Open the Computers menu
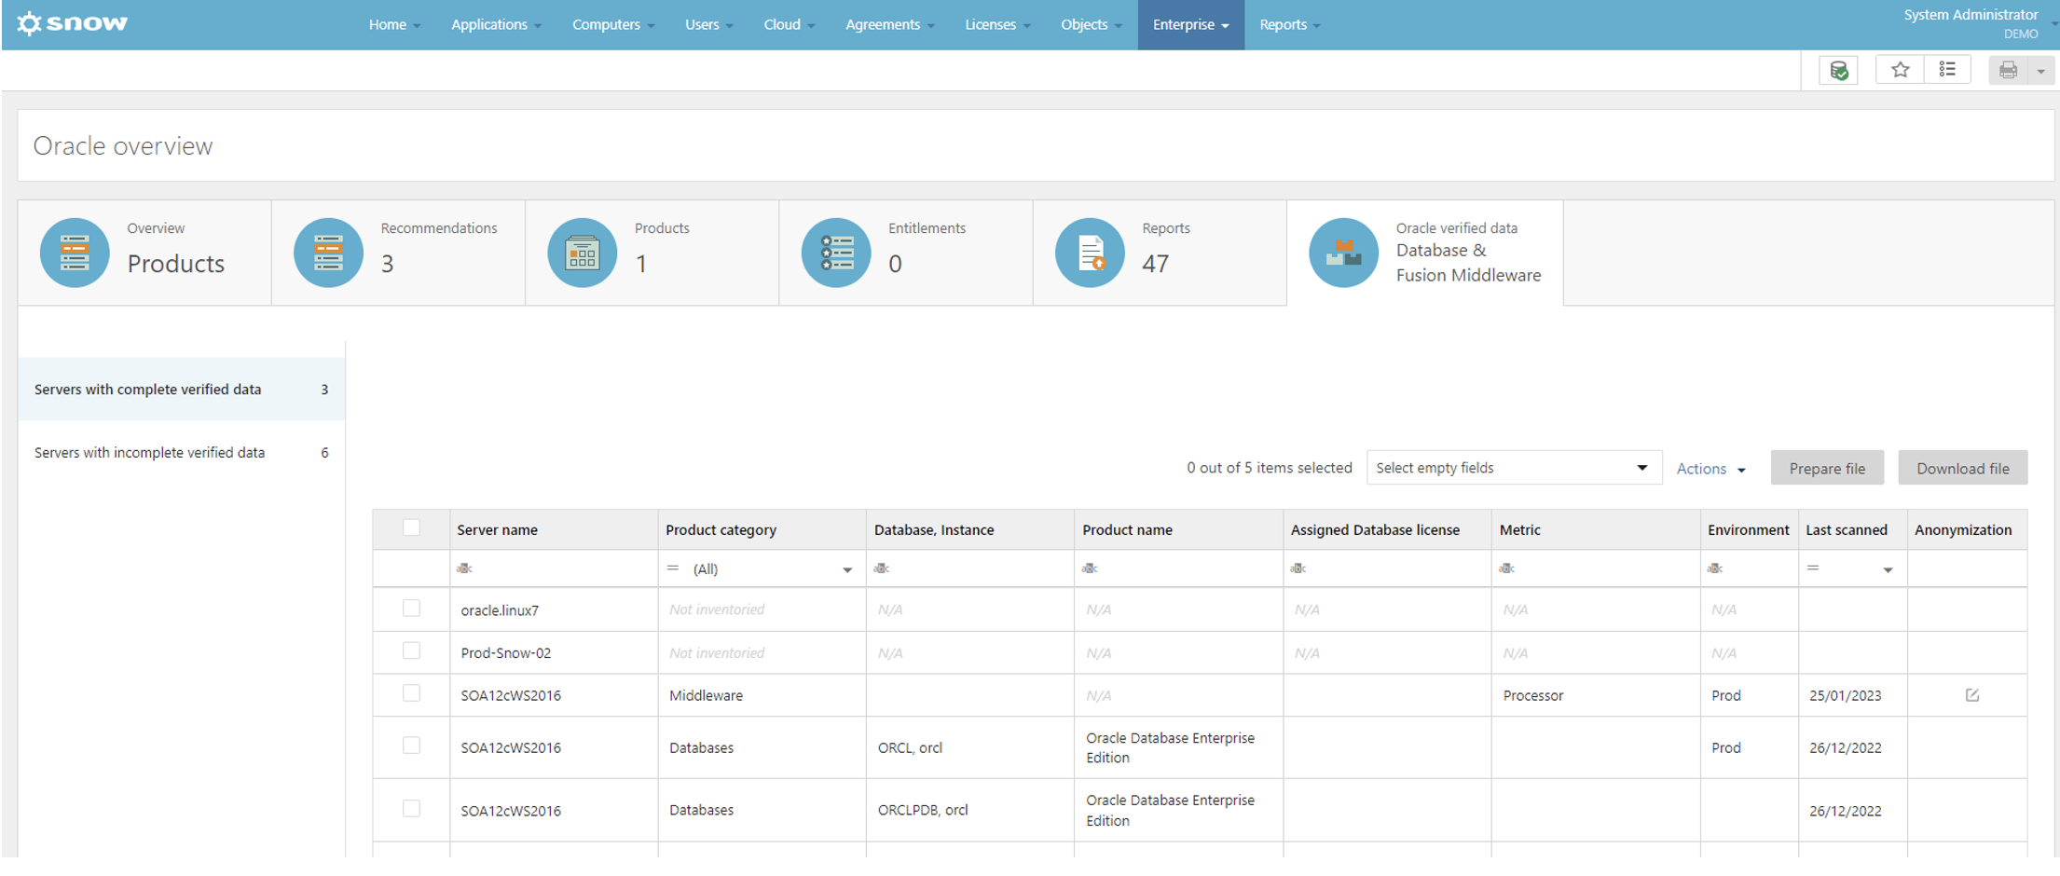The height and width of the screenshot is (876, 2060). pos(613,24)
